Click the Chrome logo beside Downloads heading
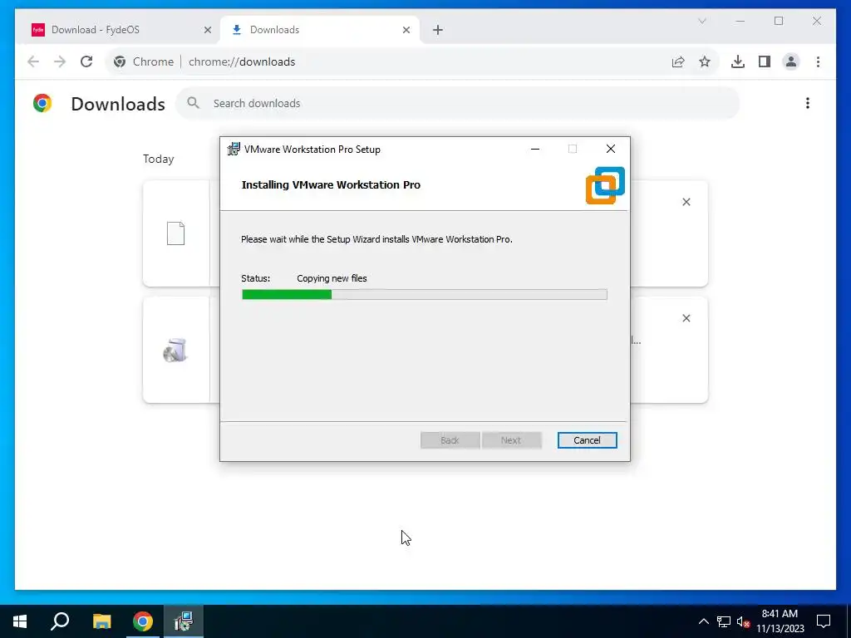Screen dimensions: 851x638 [x=42, y=103]
